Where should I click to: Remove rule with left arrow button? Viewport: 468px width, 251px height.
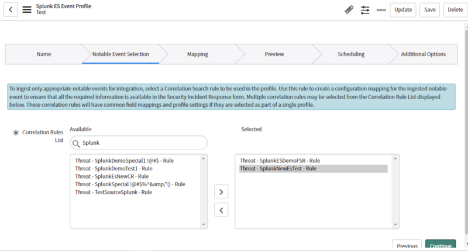pos(221,210)
